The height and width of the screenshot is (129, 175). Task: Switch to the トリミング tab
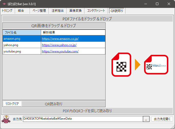[7, 11]
